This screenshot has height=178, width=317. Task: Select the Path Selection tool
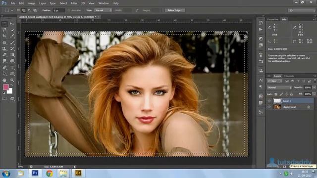coord(4,74)
